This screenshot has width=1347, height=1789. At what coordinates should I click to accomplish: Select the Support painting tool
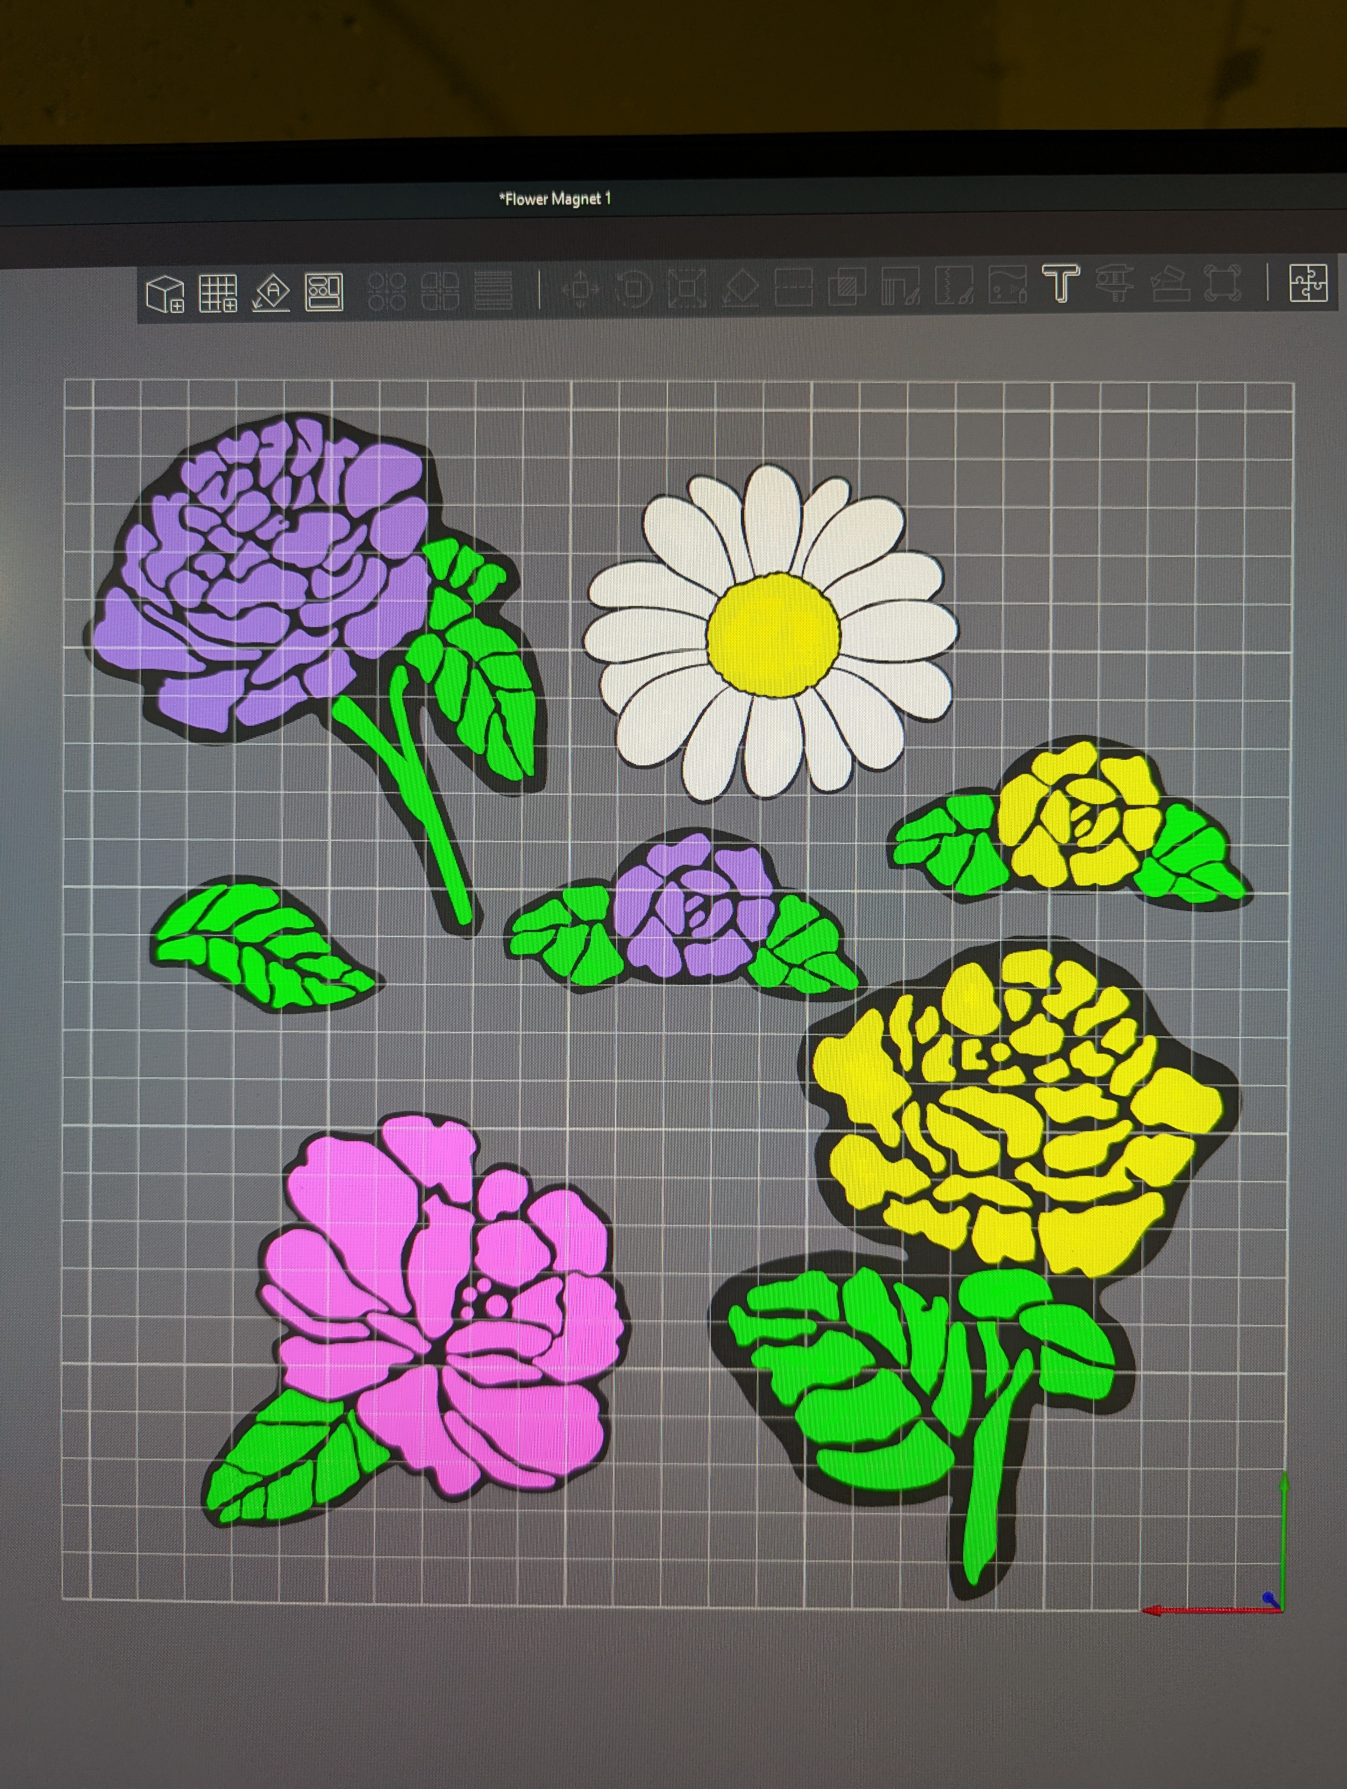pyautogui.click(x=901, y=285)
